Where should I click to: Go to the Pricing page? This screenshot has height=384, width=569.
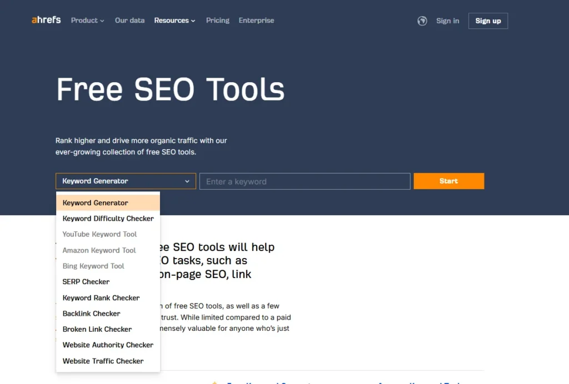click(218, 21)
